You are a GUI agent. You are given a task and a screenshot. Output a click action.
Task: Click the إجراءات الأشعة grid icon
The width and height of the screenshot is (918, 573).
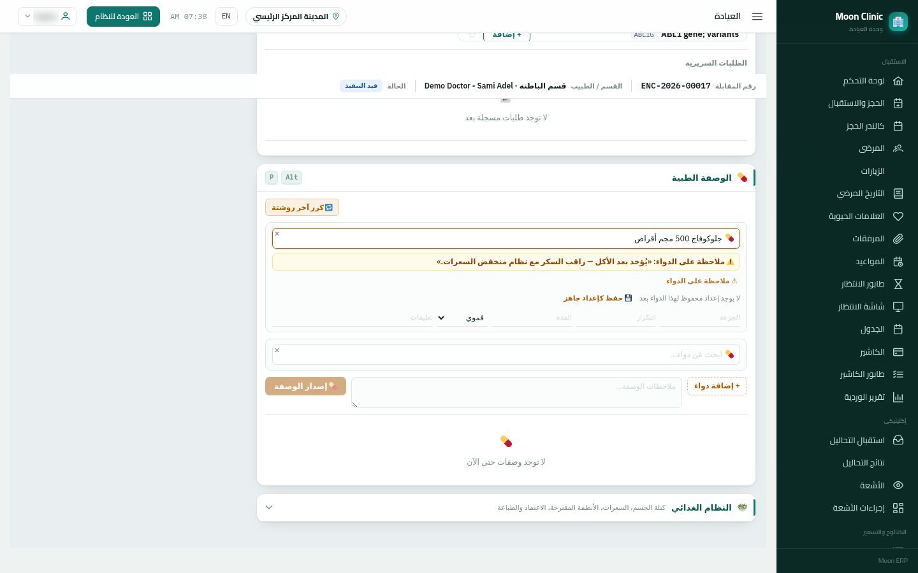tap(898, 508)
